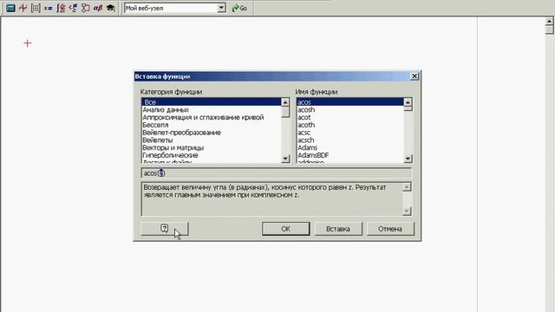Click the category list scroll-up arrow

pos(285,102)
